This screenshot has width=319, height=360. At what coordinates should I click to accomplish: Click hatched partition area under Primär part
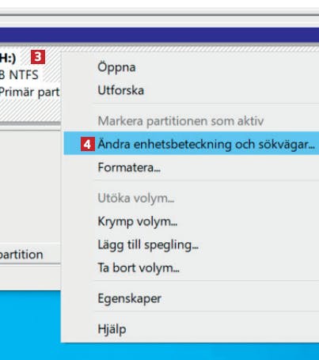(x=30, y=111)
